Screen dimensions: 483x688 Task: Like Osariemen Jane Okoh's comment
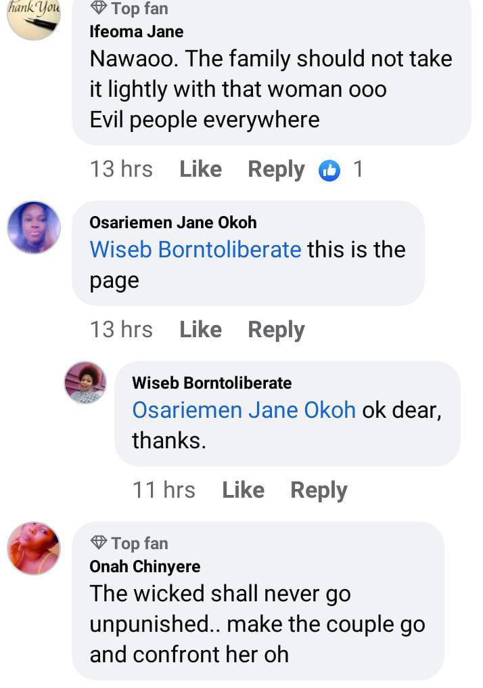(x=200, y=330)
